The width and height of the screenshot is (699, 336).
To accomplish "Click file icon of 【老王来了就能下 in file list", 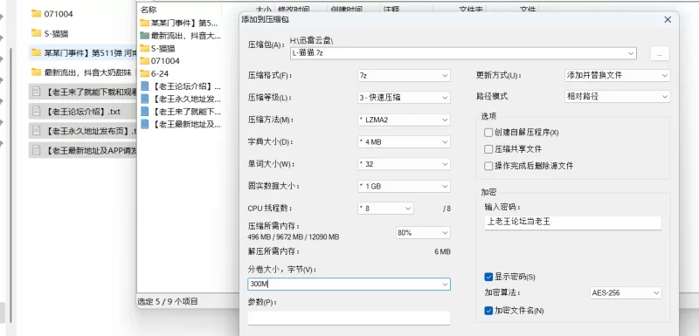I will tap(144, 111).
